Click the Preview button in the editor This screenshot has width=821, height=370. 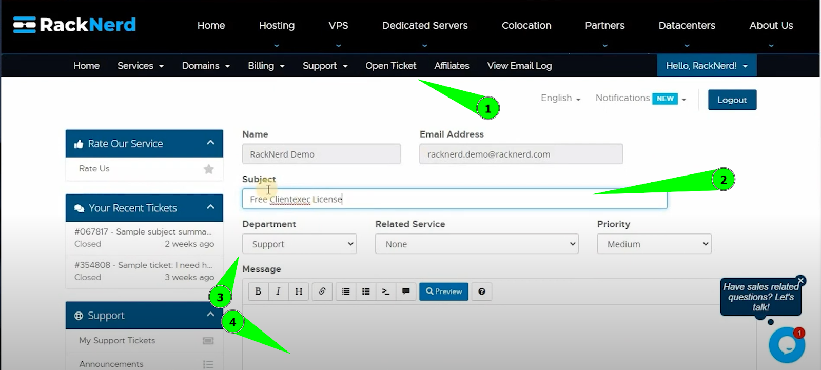coord(444,291)
